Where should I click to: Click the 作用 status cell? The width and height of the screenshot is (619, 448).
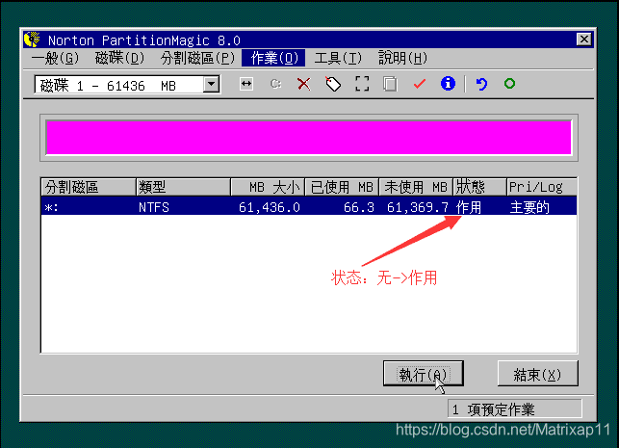tap(469, 207)
